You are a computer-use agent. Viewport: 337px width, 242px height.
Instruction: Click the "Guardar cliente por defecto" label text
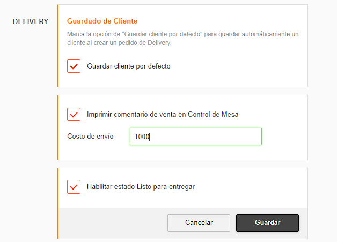(x=129, y=66)
